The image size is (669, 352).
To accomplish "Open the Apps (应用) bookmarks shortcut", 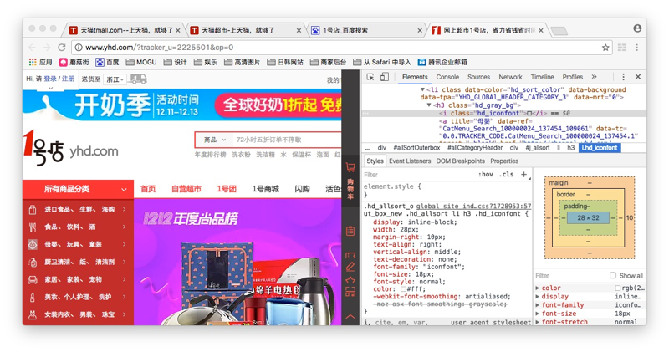I will tap(40, 63).
